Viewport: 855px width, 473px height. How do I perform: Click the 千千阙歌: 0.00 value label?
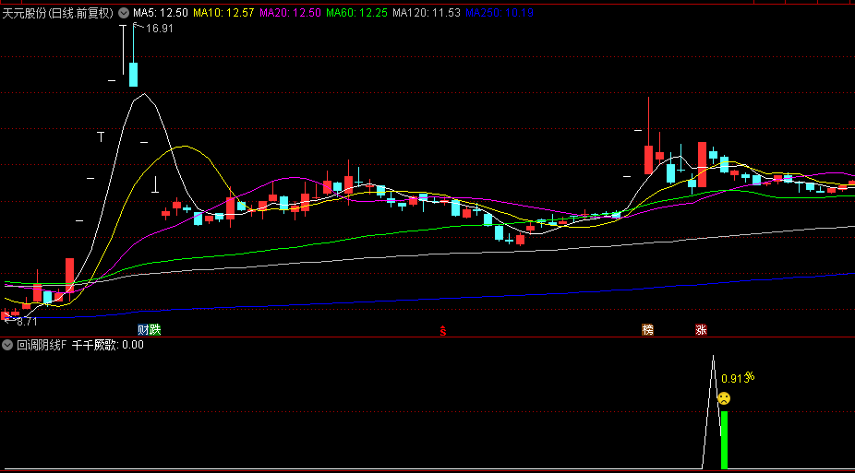click(x=108, y=345)
